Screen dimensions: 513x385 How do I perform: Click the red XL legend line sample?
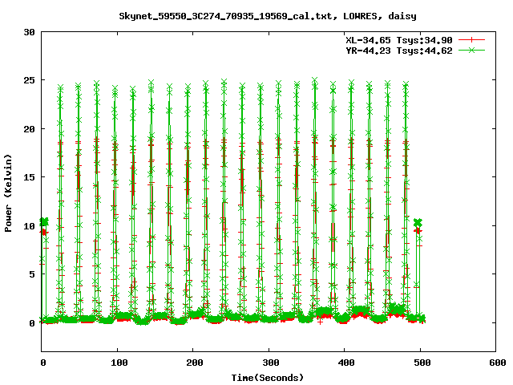pos(471,40)
